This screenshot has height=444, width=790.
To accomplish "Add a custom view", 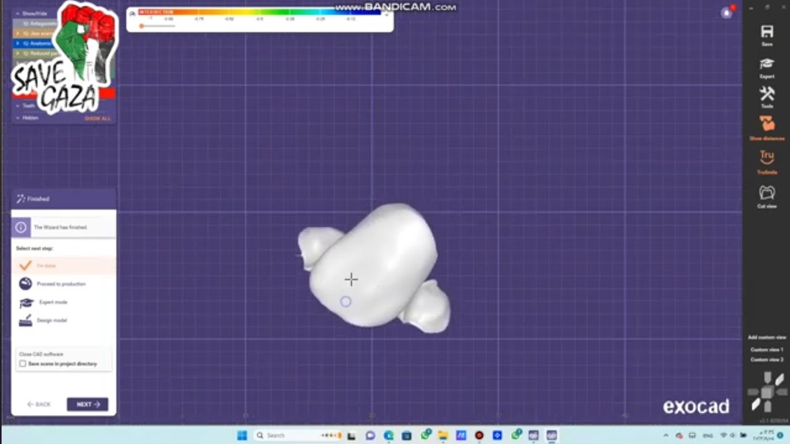I will (767, 337).
